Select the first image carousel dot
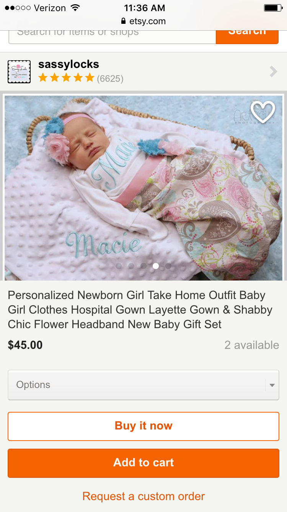 point(119,266)
